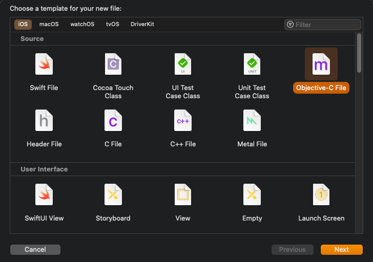Image resolution: width=373 pixels, height=262 pixels.
Task: Click the Previous button
Action: coord(293,249)
